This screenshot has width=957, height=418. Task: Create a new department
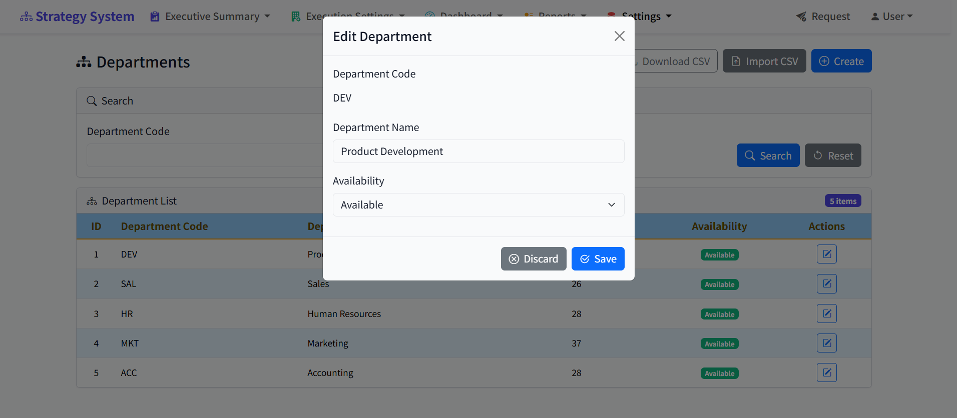click(x=841, y=61)
